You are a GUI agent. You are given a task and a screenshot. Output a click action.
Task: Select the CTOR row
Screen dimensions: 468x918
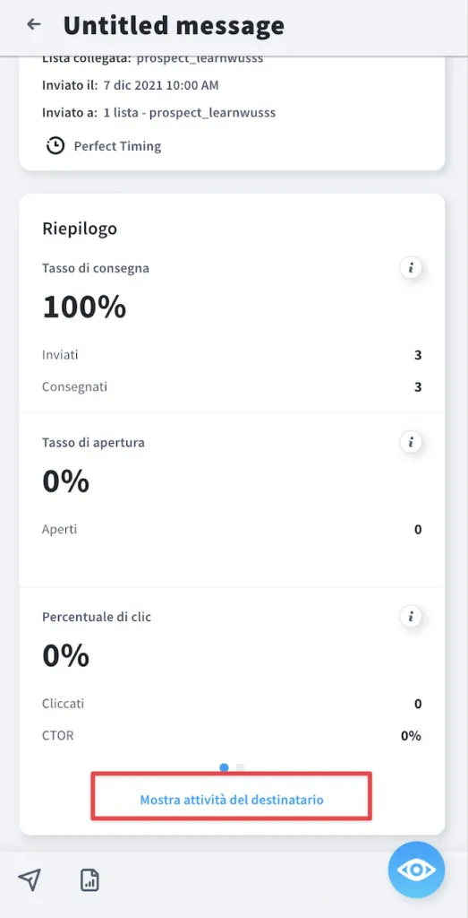pyautogui.click(x=232, y=735)
